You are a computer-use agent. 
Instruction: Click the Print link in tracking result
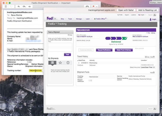[148, 33]
